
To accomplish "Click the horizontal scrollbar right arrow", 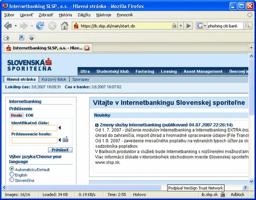I will 245,187.
